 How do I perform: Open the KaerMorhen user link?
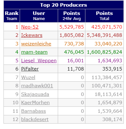pyautogui.click(x=35, y=103)
